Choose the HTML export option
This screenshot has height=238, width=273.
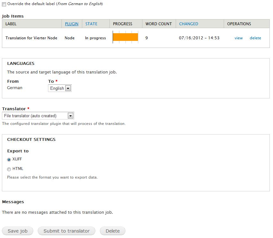click(x=9, y=169)
